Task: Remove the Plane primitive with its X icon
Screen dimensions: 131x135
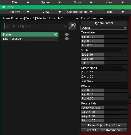Action: [x=56, y=34]
